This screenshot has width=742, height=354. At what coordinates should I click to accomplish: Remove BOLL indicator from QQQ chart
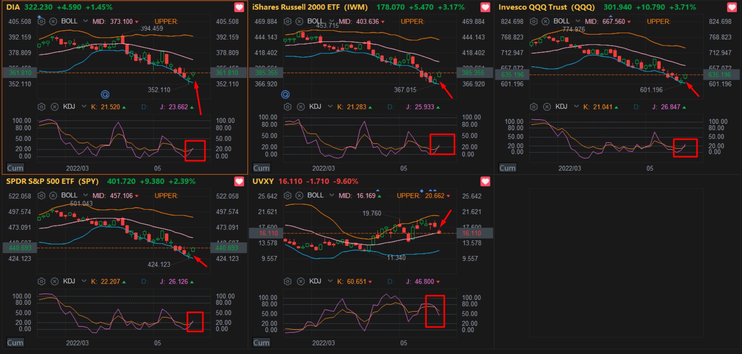pyautogui.click(x=546, y=21)
